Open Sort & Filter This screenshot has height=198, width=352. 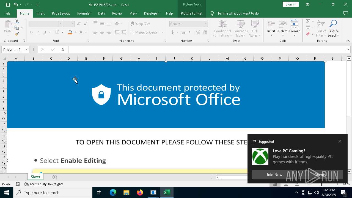321,28
